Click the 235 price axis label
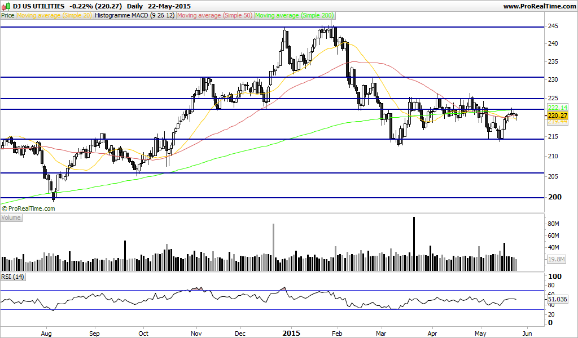Viewport: 578px width, 338px height. point(553,61)
